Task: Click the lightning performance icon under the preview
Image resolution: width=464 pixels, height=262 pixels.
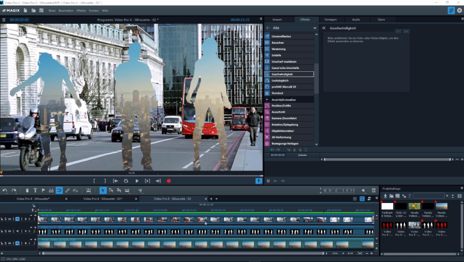Action: [259, 181]
